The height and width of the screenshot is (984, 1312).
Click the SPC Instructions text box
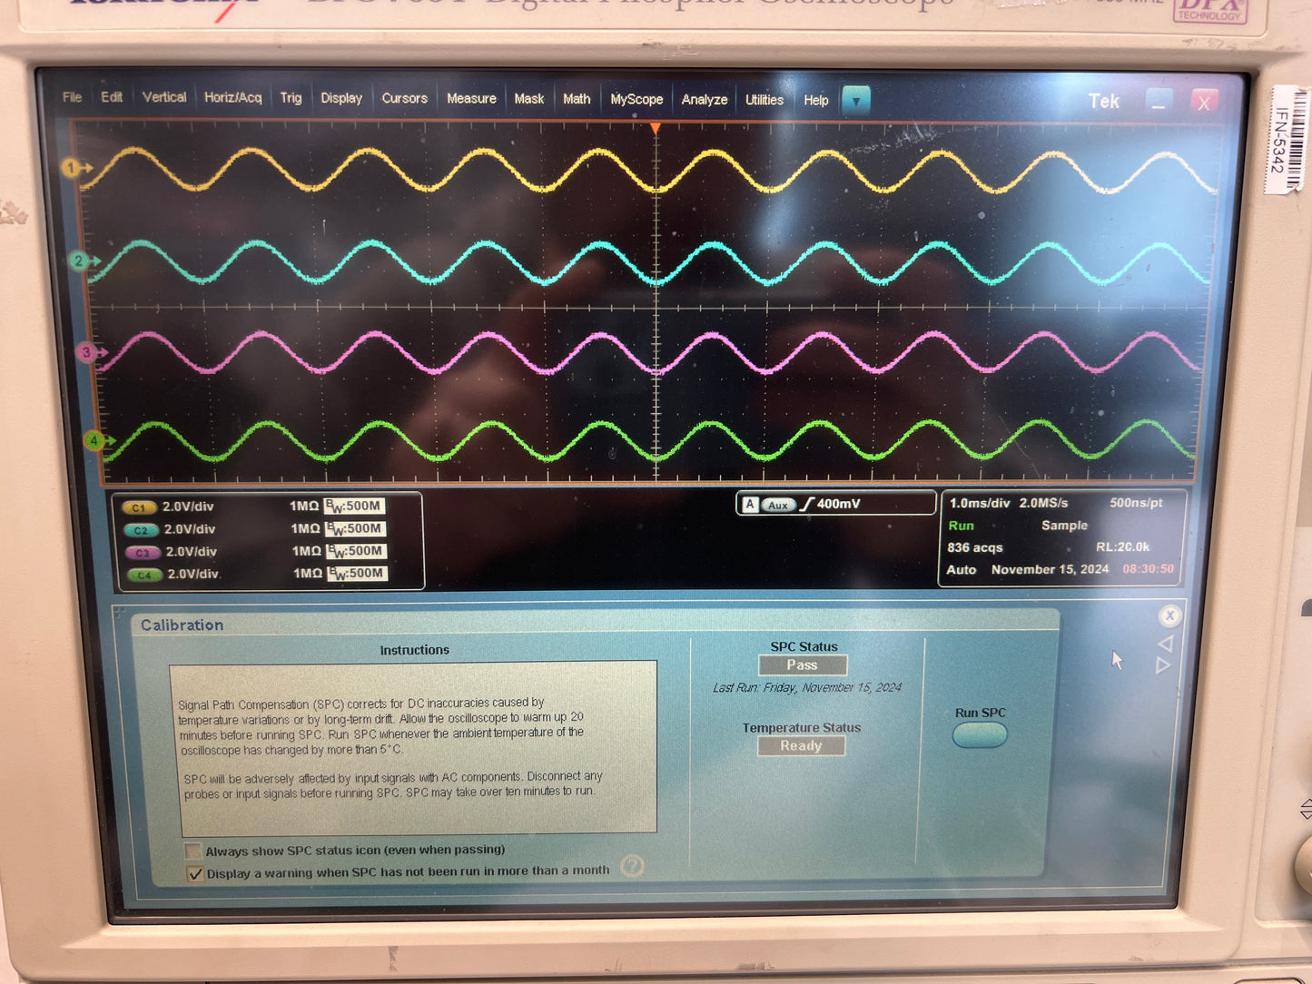414,747
